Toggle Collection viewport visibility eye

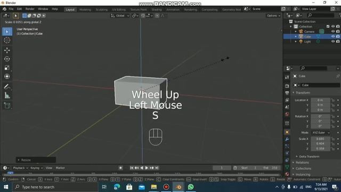pyautogui.click(x=333, y=27)
